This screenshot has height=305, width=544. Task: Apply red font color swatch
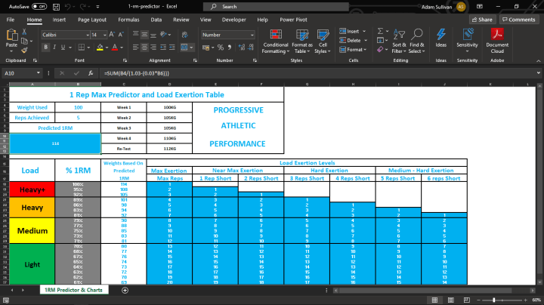point(115,48)
